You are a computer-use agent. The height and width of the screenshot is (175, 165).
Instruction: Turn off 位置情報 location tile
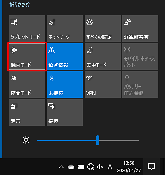(x=65, y=57)
